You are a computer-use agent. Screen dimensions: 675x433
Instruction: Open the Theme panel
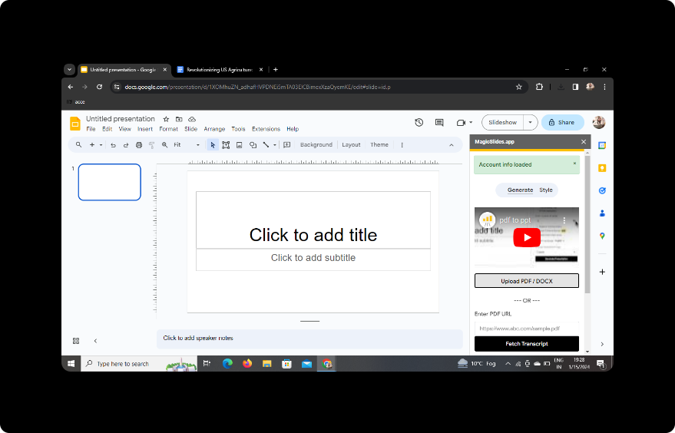[379, 145]
